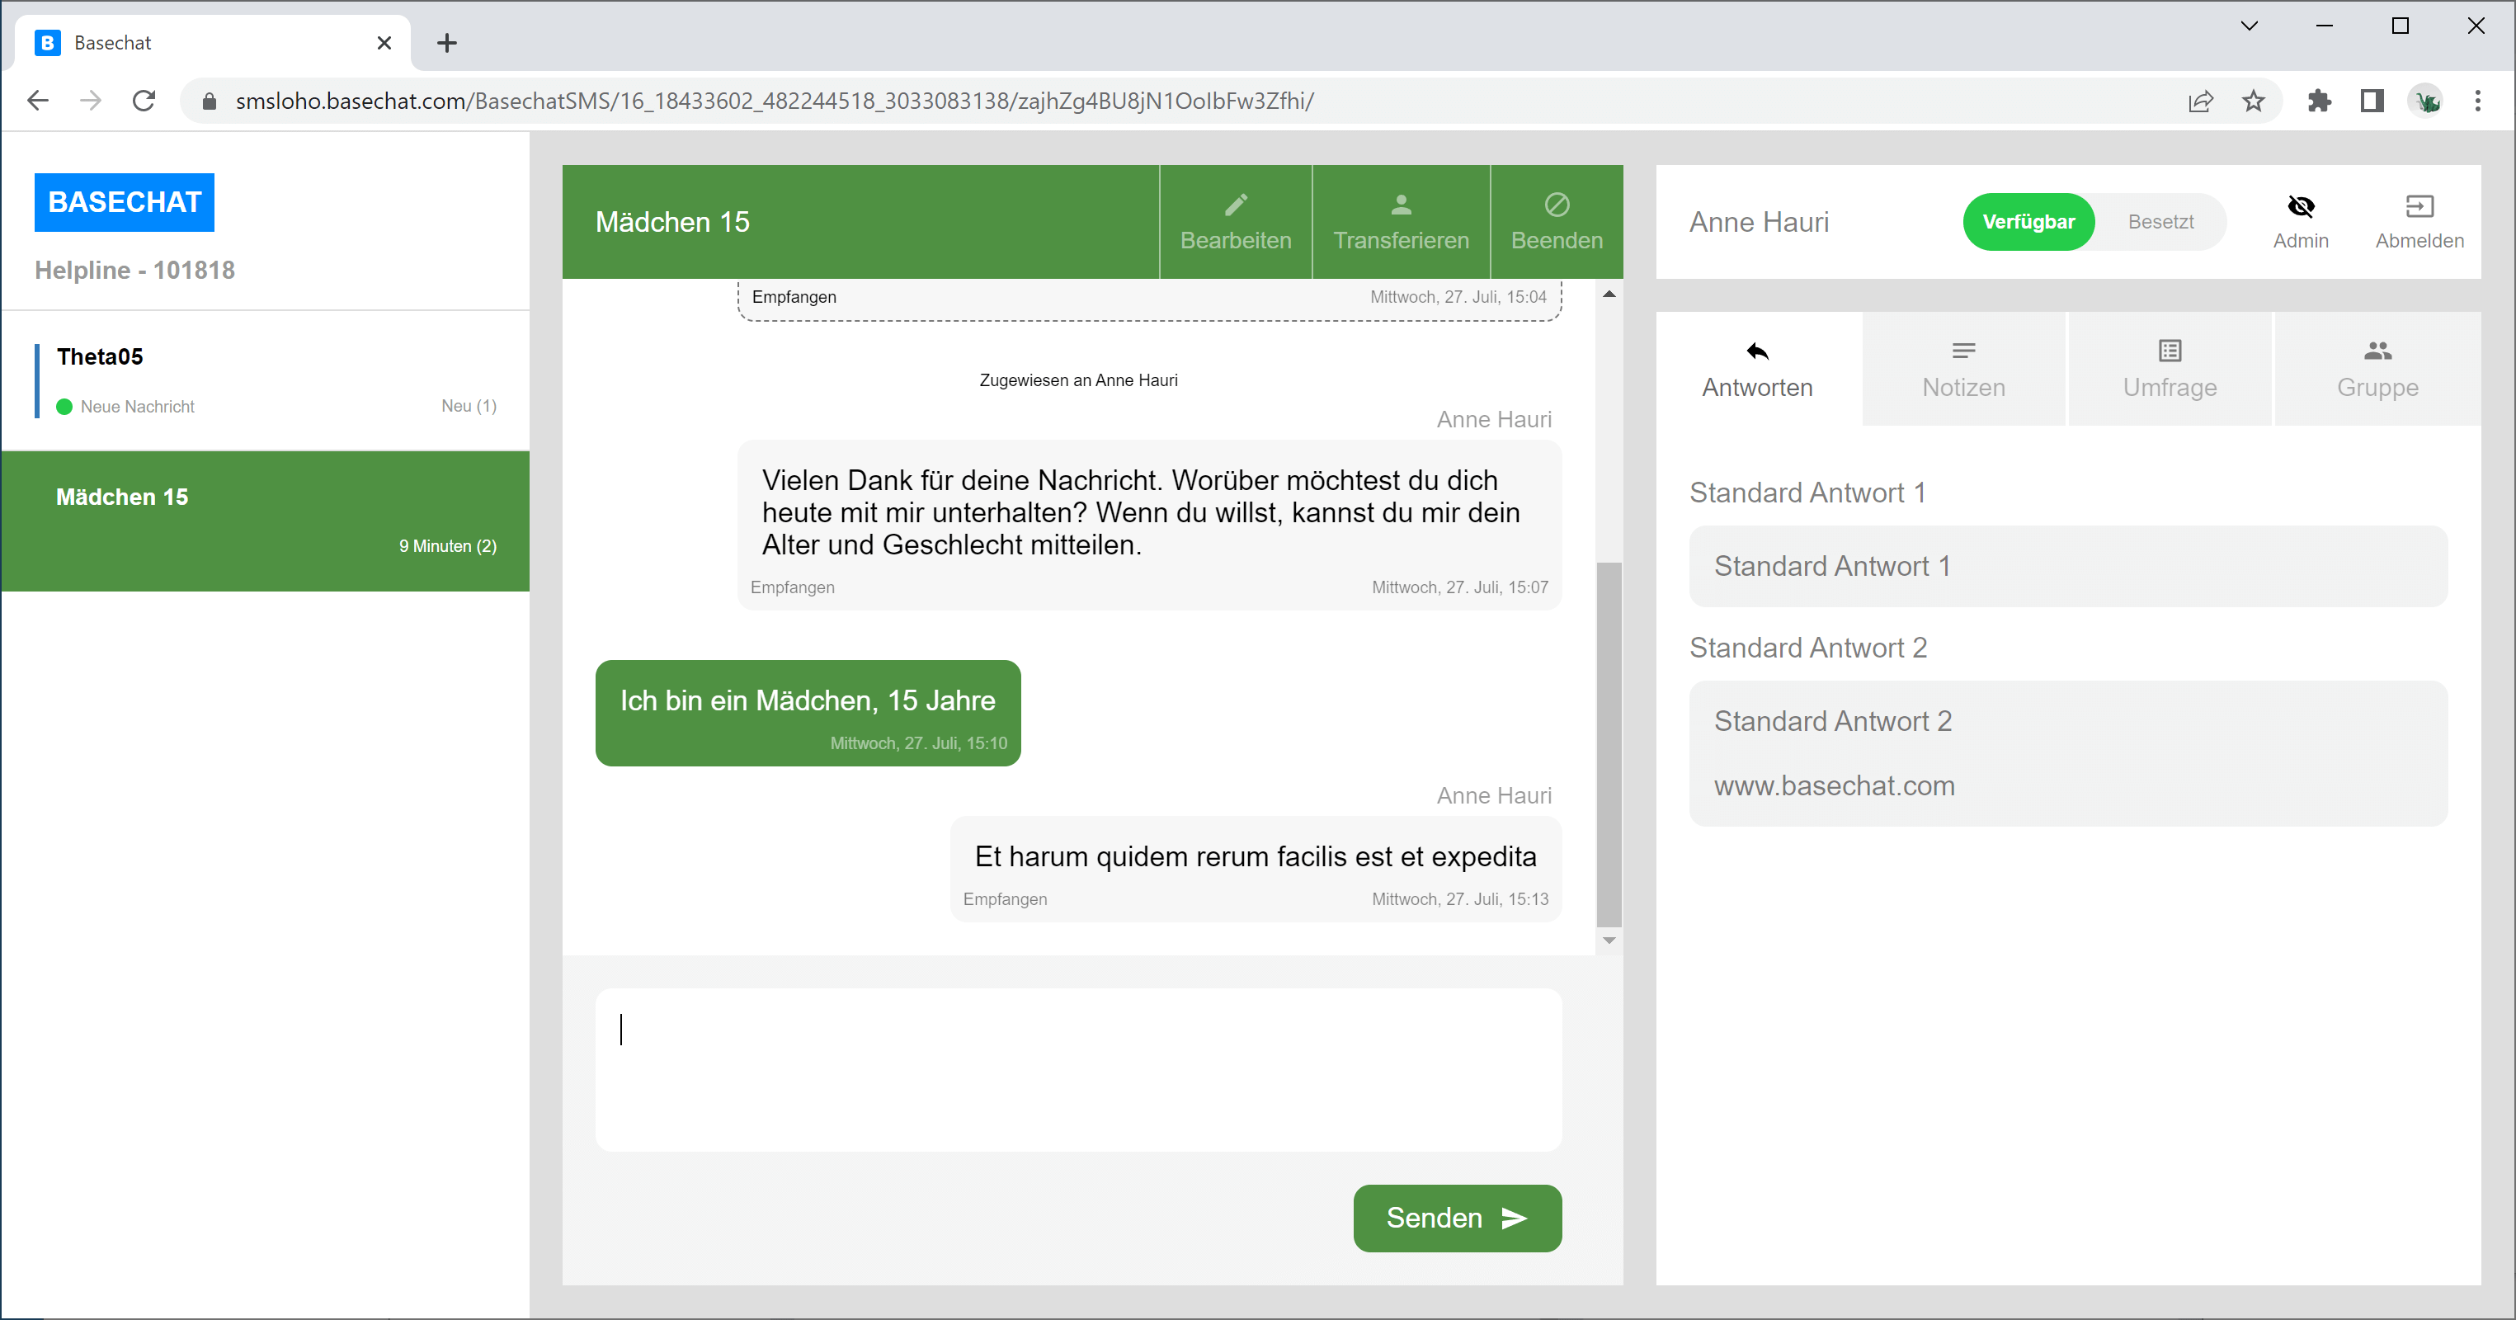Set status to Verfügbar

(x=2028, y=222)
